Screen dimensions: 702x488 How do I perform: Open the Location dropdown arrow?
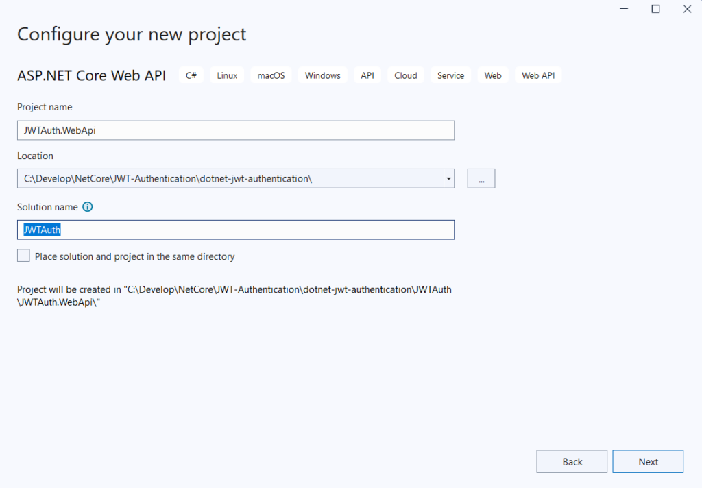click(448, 179)
